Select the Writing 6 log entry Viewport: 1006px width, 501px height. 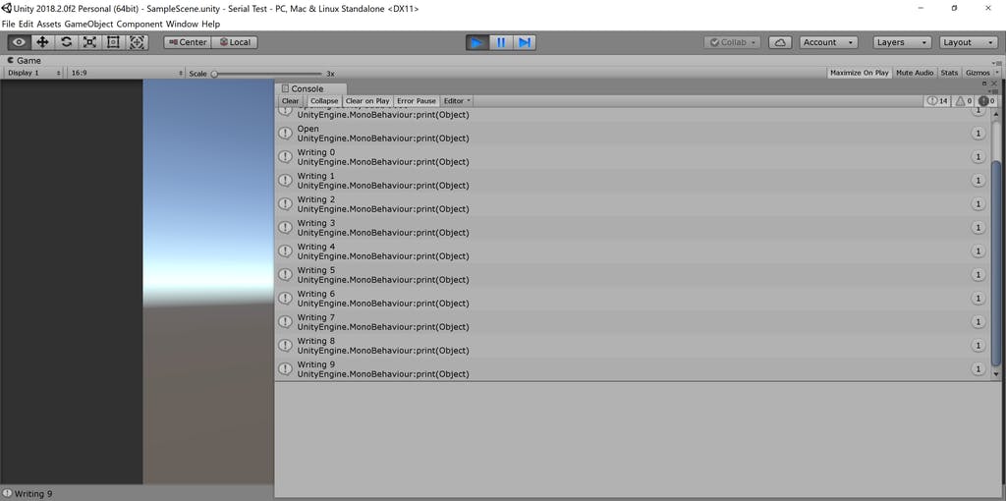tap(633, 299)
